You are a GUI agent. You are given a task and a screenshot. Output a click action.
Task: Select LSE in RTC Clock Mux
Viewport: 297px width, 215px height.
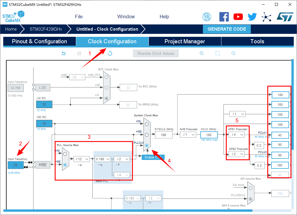[x=106, y=87]
